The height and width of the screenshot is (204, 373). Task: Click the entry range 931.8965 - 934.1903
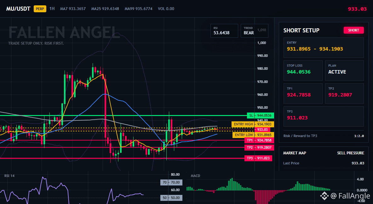(315, 49)
